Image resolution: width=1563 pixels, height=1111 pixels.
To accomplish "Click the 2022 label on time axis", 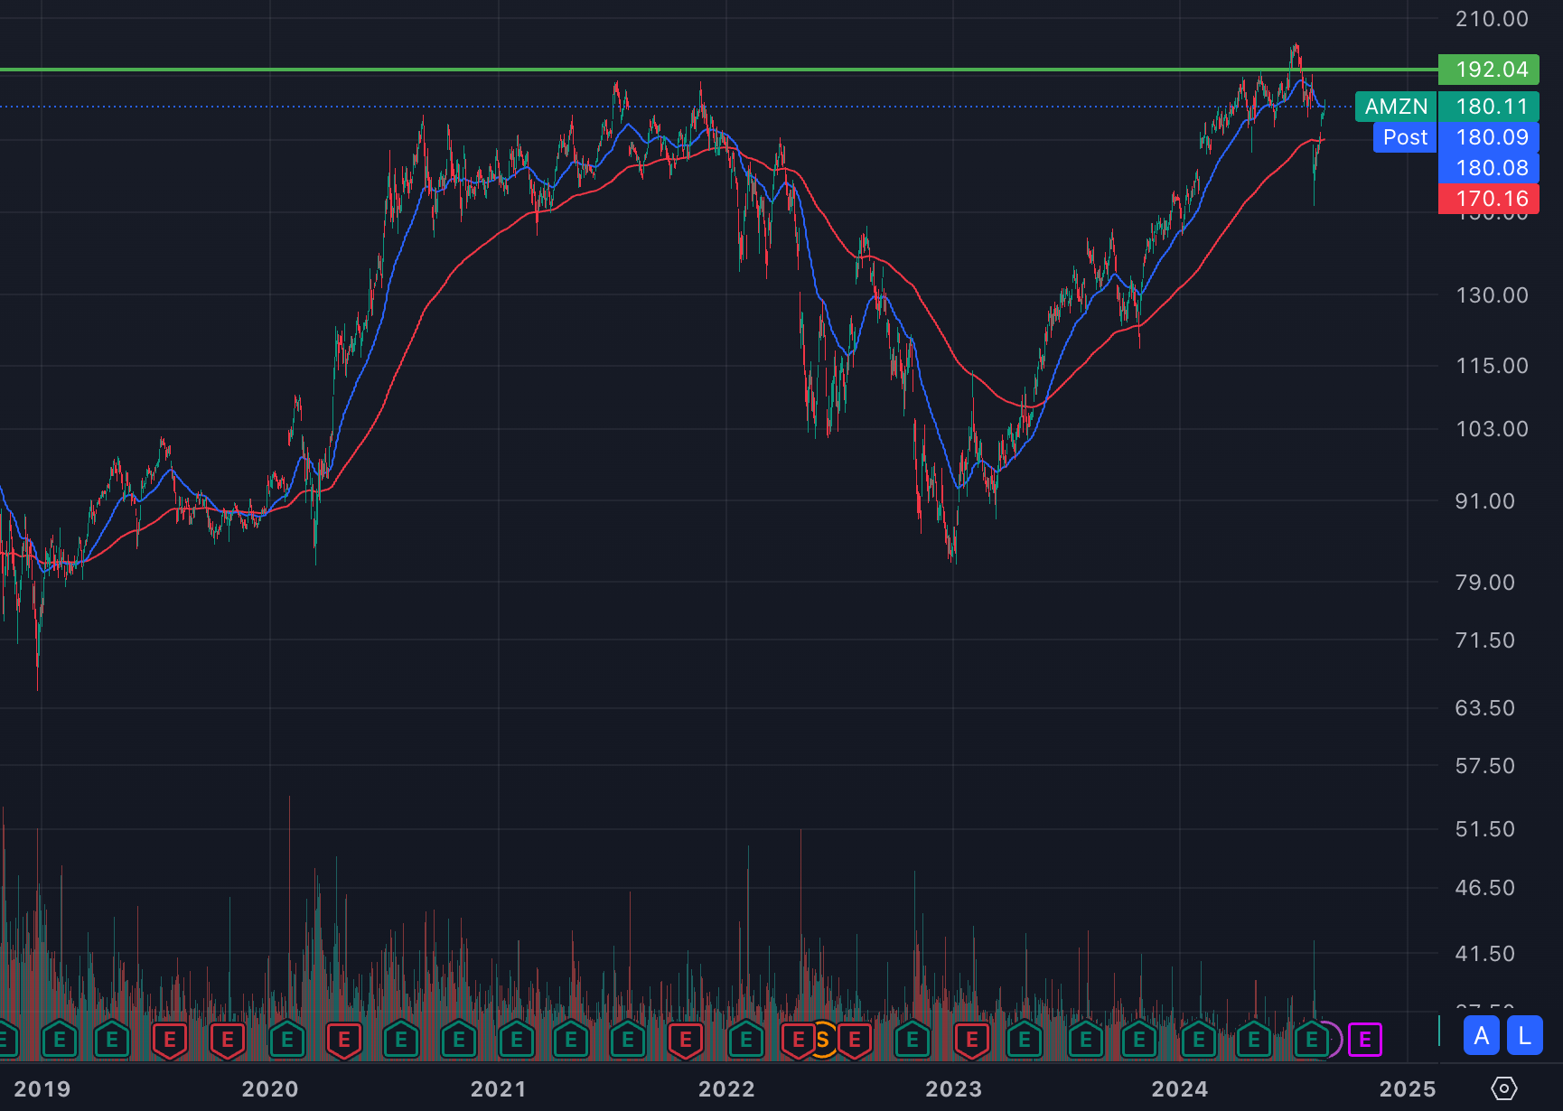I will tap(726, 1088).
